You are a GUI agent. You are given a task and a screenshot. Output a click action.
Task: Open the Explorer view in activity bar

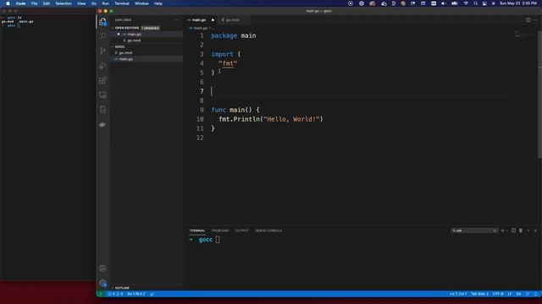point(102,22)
